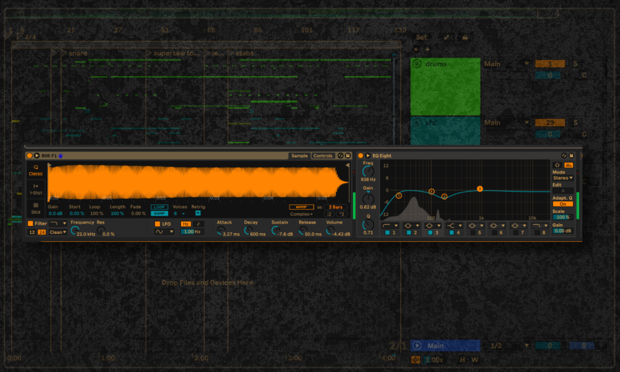Click the EQ Eight Freq knob

point(368,171)
